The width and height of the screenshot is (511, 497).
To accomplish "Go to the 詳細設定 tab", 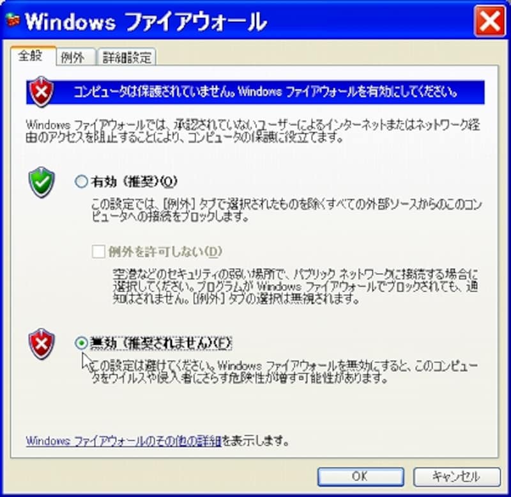I will [126, 58].
